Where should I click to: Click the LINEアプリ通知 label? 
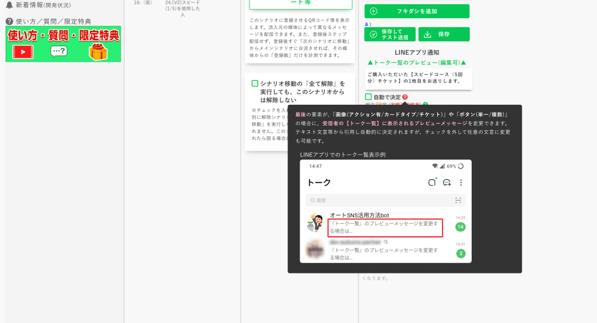point(417,52)
